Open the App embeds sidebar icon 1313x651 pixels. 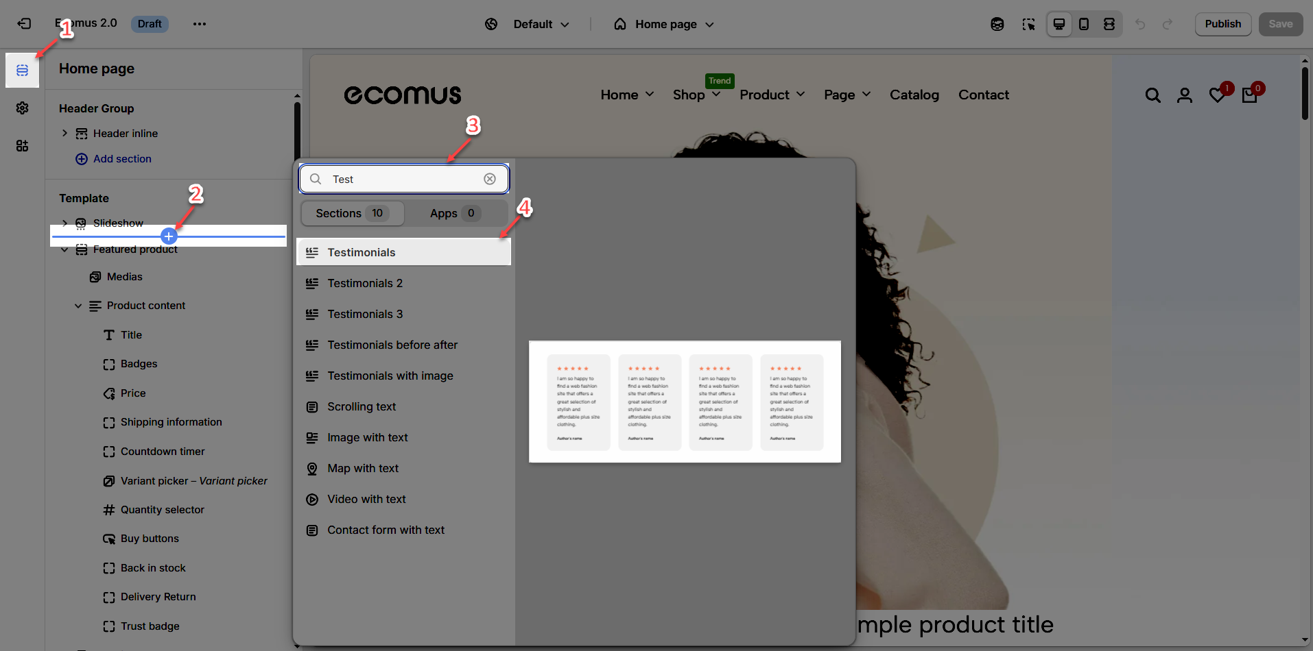tap(23, 145)
